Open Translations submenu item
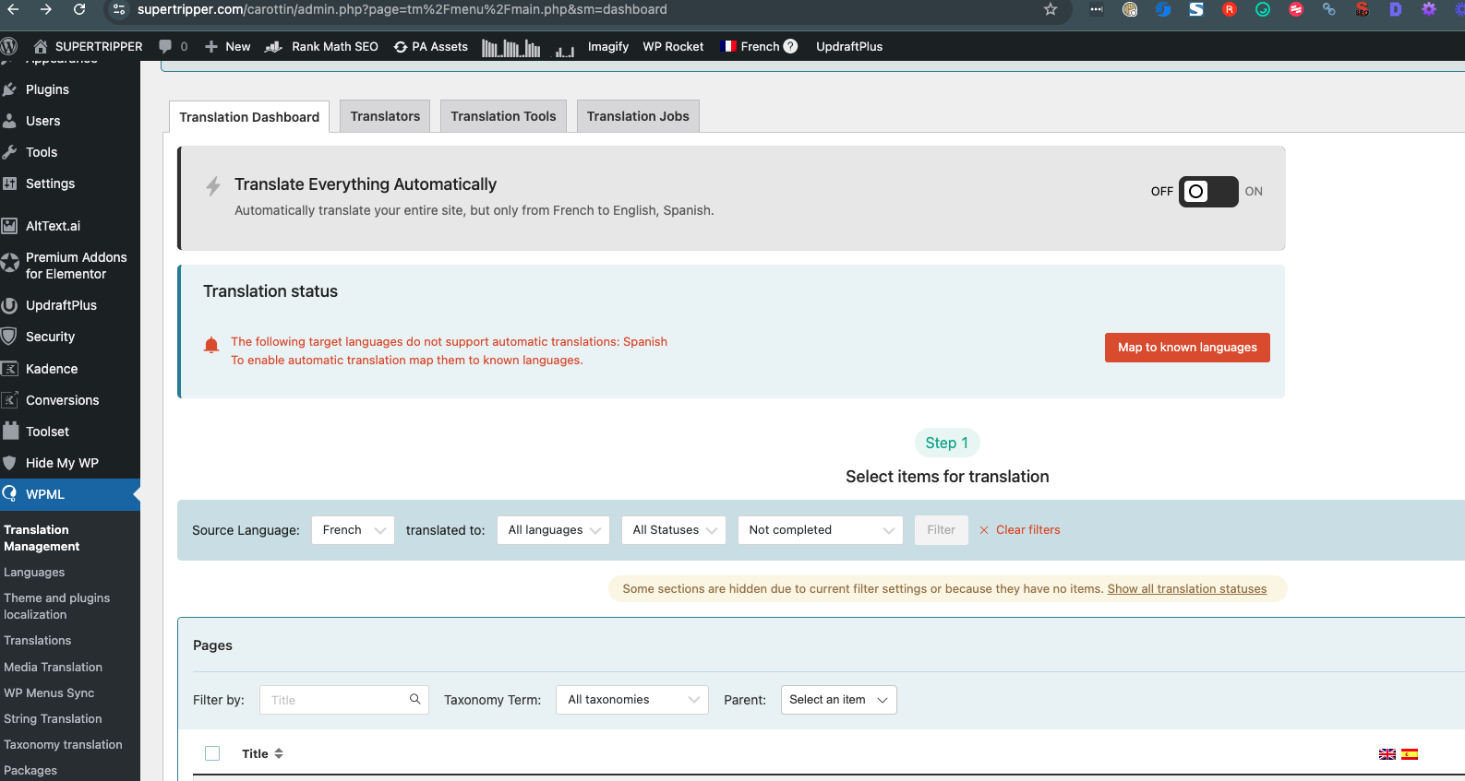Image resolution: width=1465 pixels, height=781 pixels. pyautogui.click(x=37, y=641)
